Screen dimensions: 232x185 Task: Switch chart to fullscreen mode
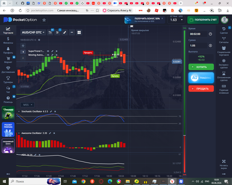(x=224, y=164)
